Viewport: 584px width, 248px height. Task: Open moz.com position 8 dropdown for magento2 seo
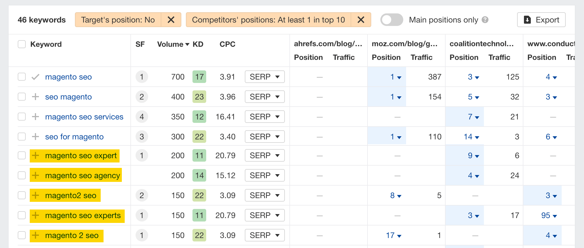[396, 195]
